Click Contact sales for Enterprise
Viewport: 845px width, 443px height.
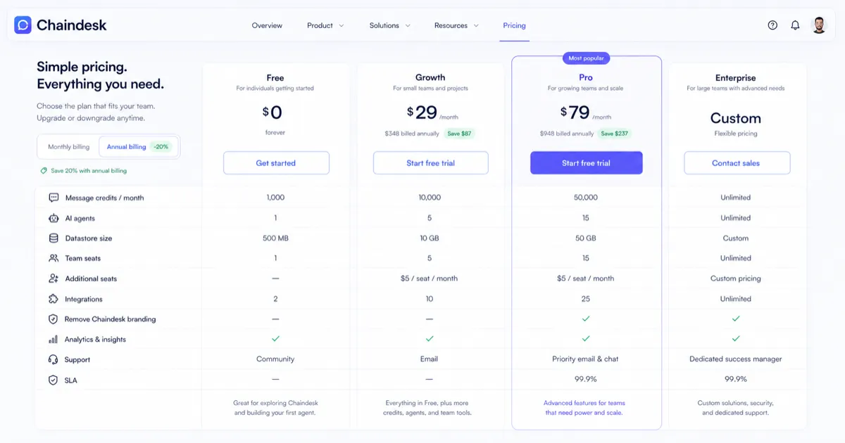pos(737,162)
